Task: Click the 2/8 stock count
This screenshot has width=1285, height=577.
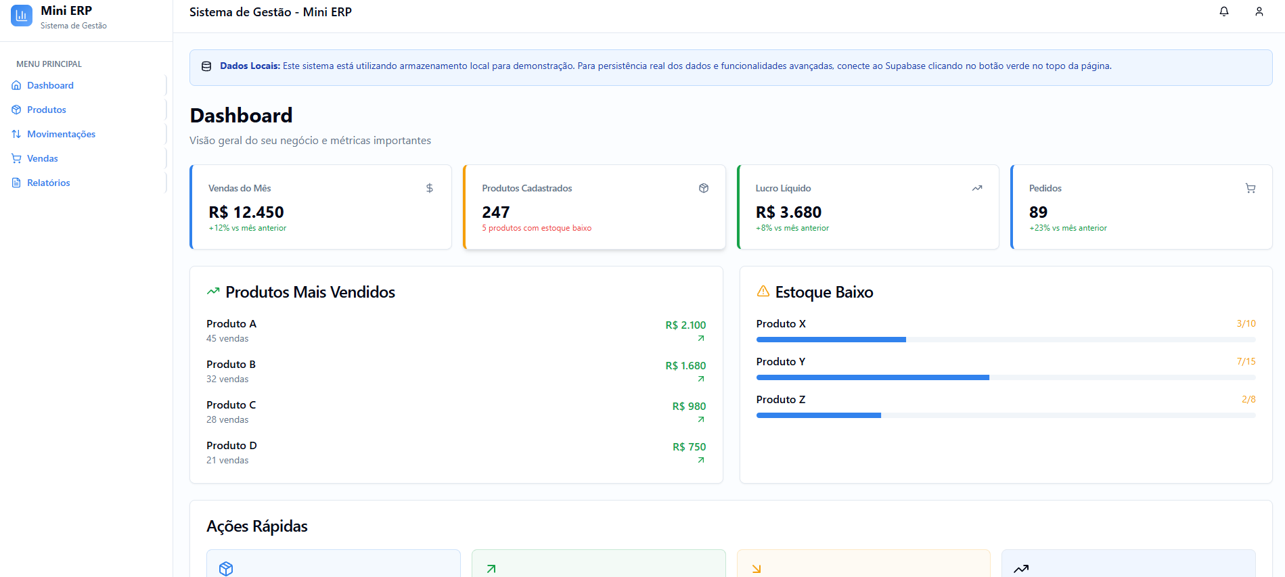Action: [x=1248, y=400]
